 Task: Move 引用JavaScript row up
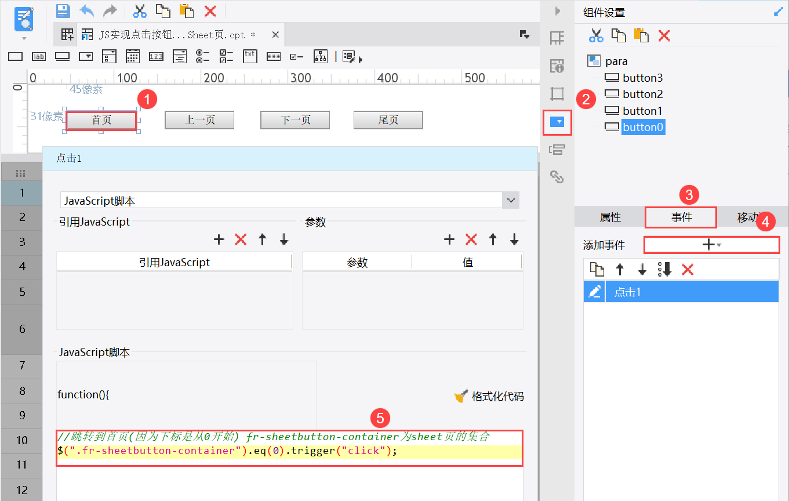click(x=263, y=239)
